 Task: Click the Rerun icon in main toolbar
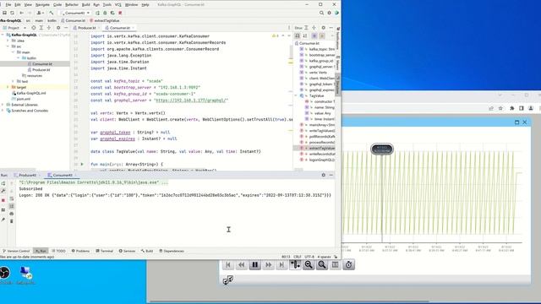98,14
